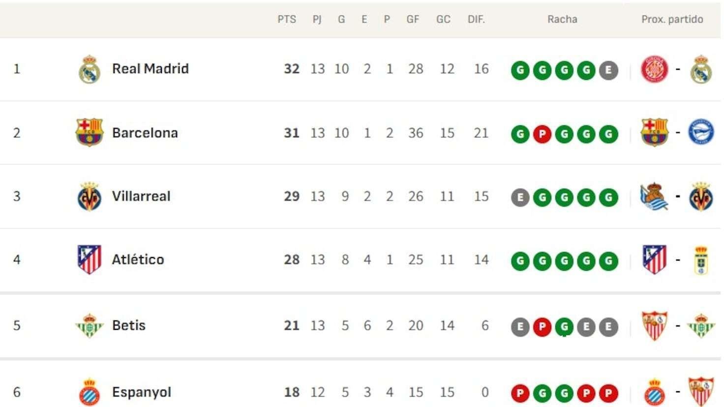Click the Espanyol crest in row six
The image size is (724, 407).
[x=90, y=392]
